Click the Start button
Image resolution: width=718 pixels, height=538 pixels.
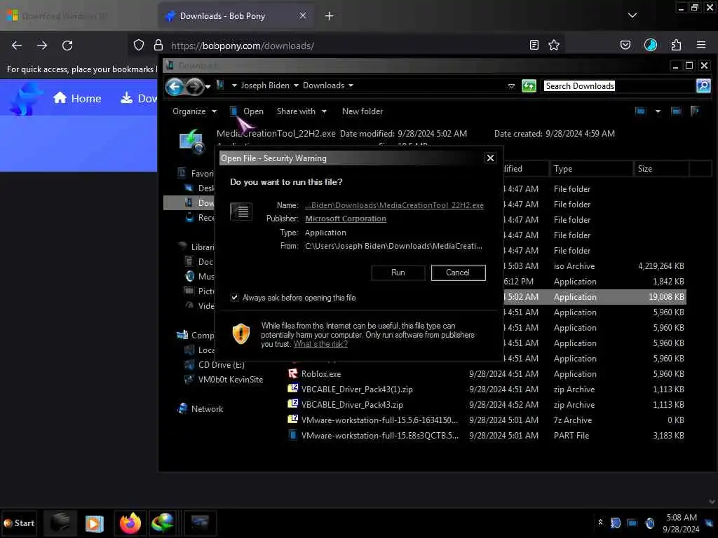(19, 523)
